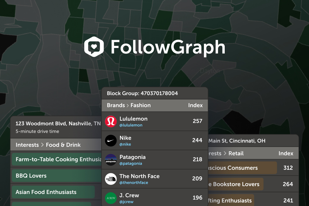Click the Block Group: 470370178004 title
Image resolution: width=309 pixels, height=206 pixels.
click(142, 93)
